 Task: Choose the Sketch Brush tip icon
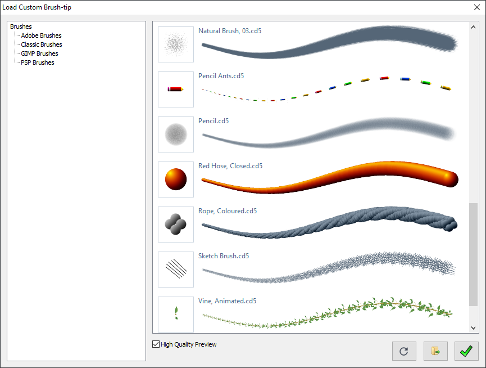pyautogui.click(x=176, y=269)
